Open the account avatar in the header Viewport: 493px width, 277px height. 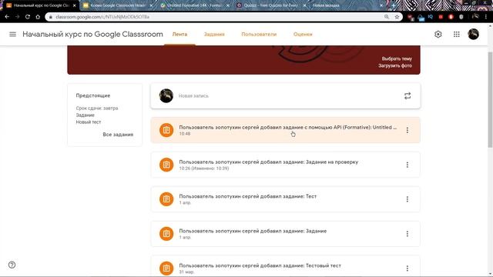tap(473, 34)
